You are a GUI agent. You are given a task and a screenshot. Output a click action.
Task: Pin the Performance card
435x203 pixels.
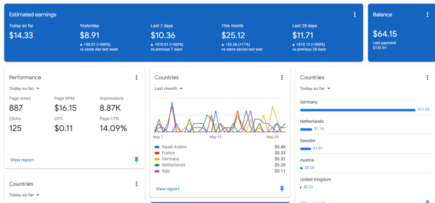coord(136,160)
